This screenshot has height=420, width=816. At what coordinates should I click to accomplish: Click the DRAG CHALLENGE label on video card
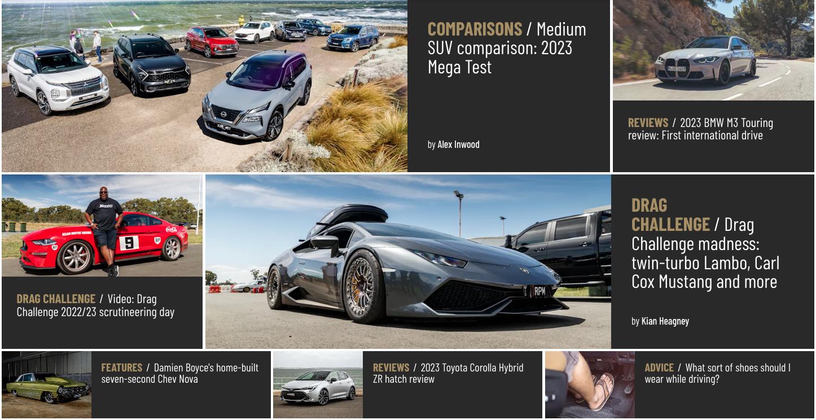pos(56,299)
